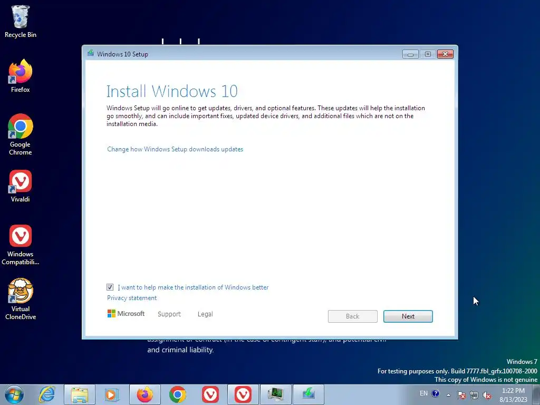
Task: Open the Legal link
Action: 205,314
